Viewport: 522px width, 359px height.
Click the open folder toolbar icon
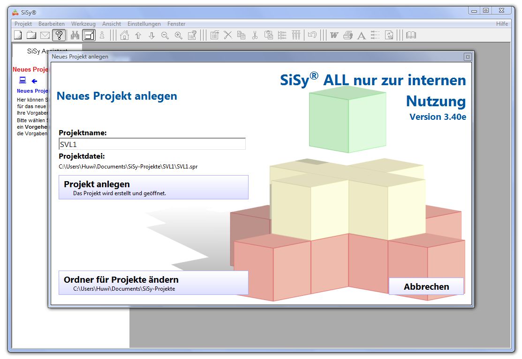[31, 35]
